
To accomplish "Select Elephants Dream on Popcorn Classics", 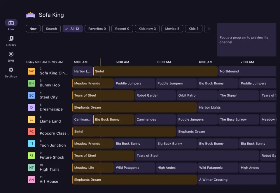I will tap(226, 131).
